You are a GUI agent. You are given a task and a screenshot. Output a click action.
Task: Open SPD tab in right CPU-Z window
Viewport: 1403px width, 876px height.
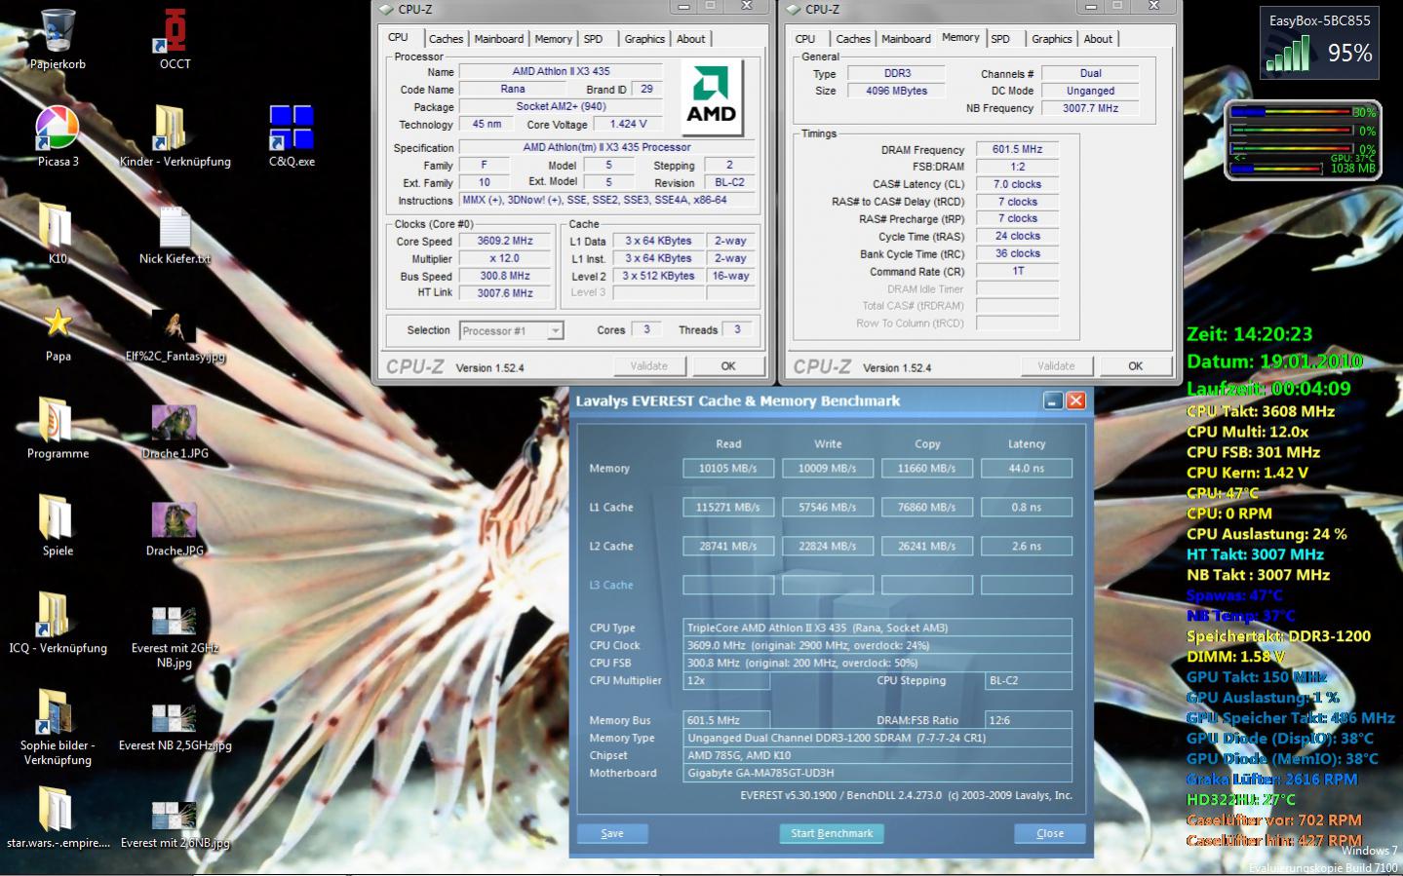[x=1000, y=39]
